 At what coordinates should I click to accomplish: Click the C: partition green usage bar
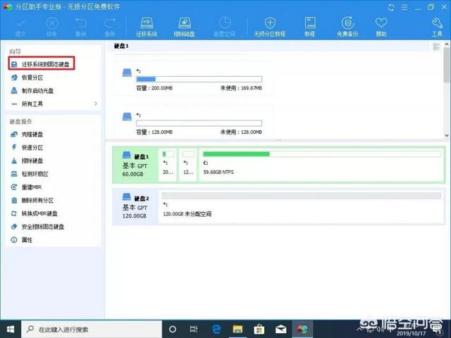(321, 154)
